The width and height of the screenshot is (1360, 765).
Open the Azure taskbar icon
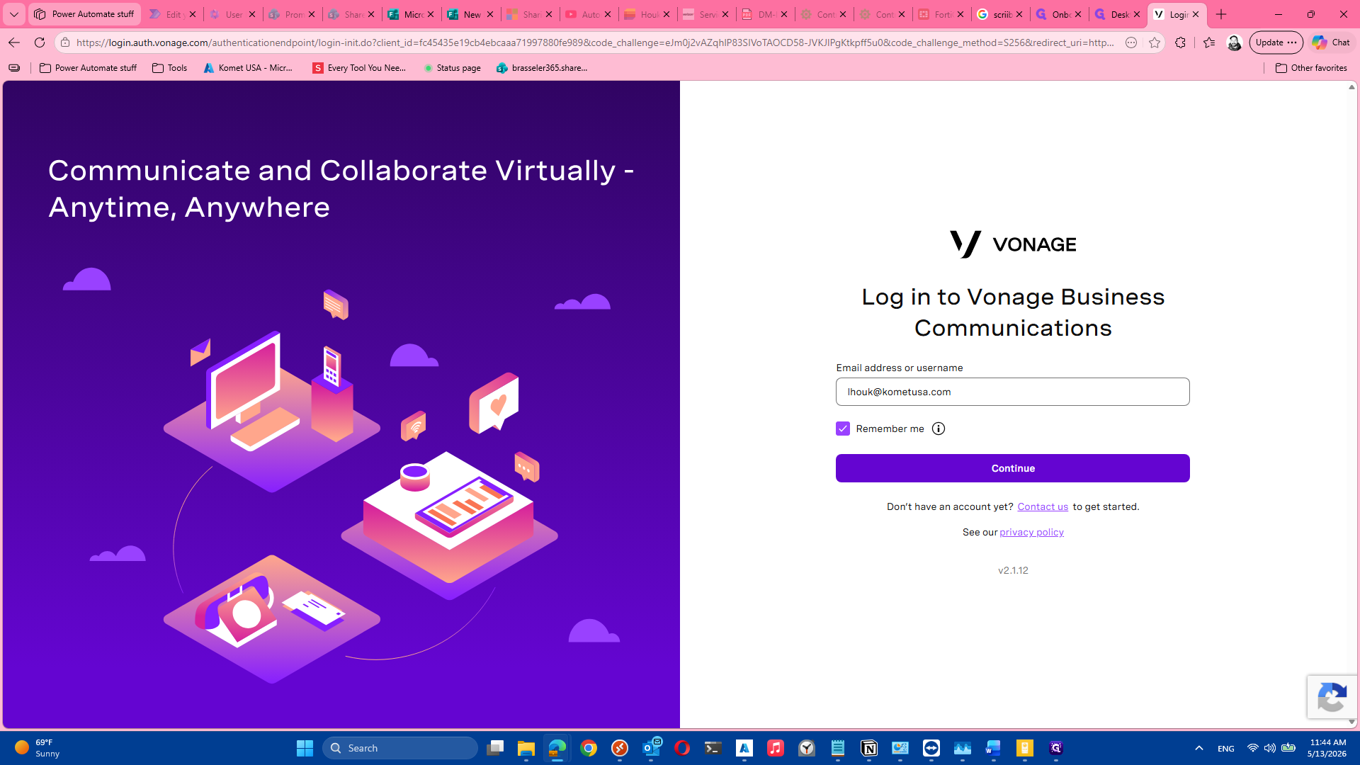744,748
